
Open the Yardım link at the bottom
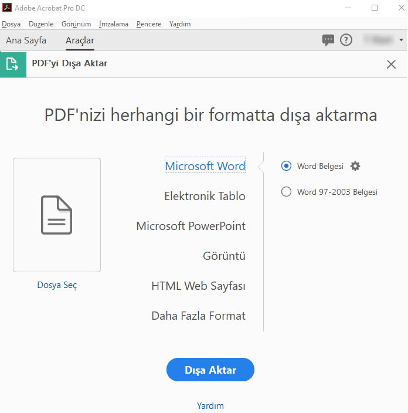[x=210, y=406]
